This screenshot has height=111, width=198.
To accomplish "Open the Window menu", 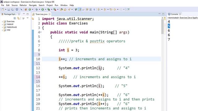I will pos(64,5).
